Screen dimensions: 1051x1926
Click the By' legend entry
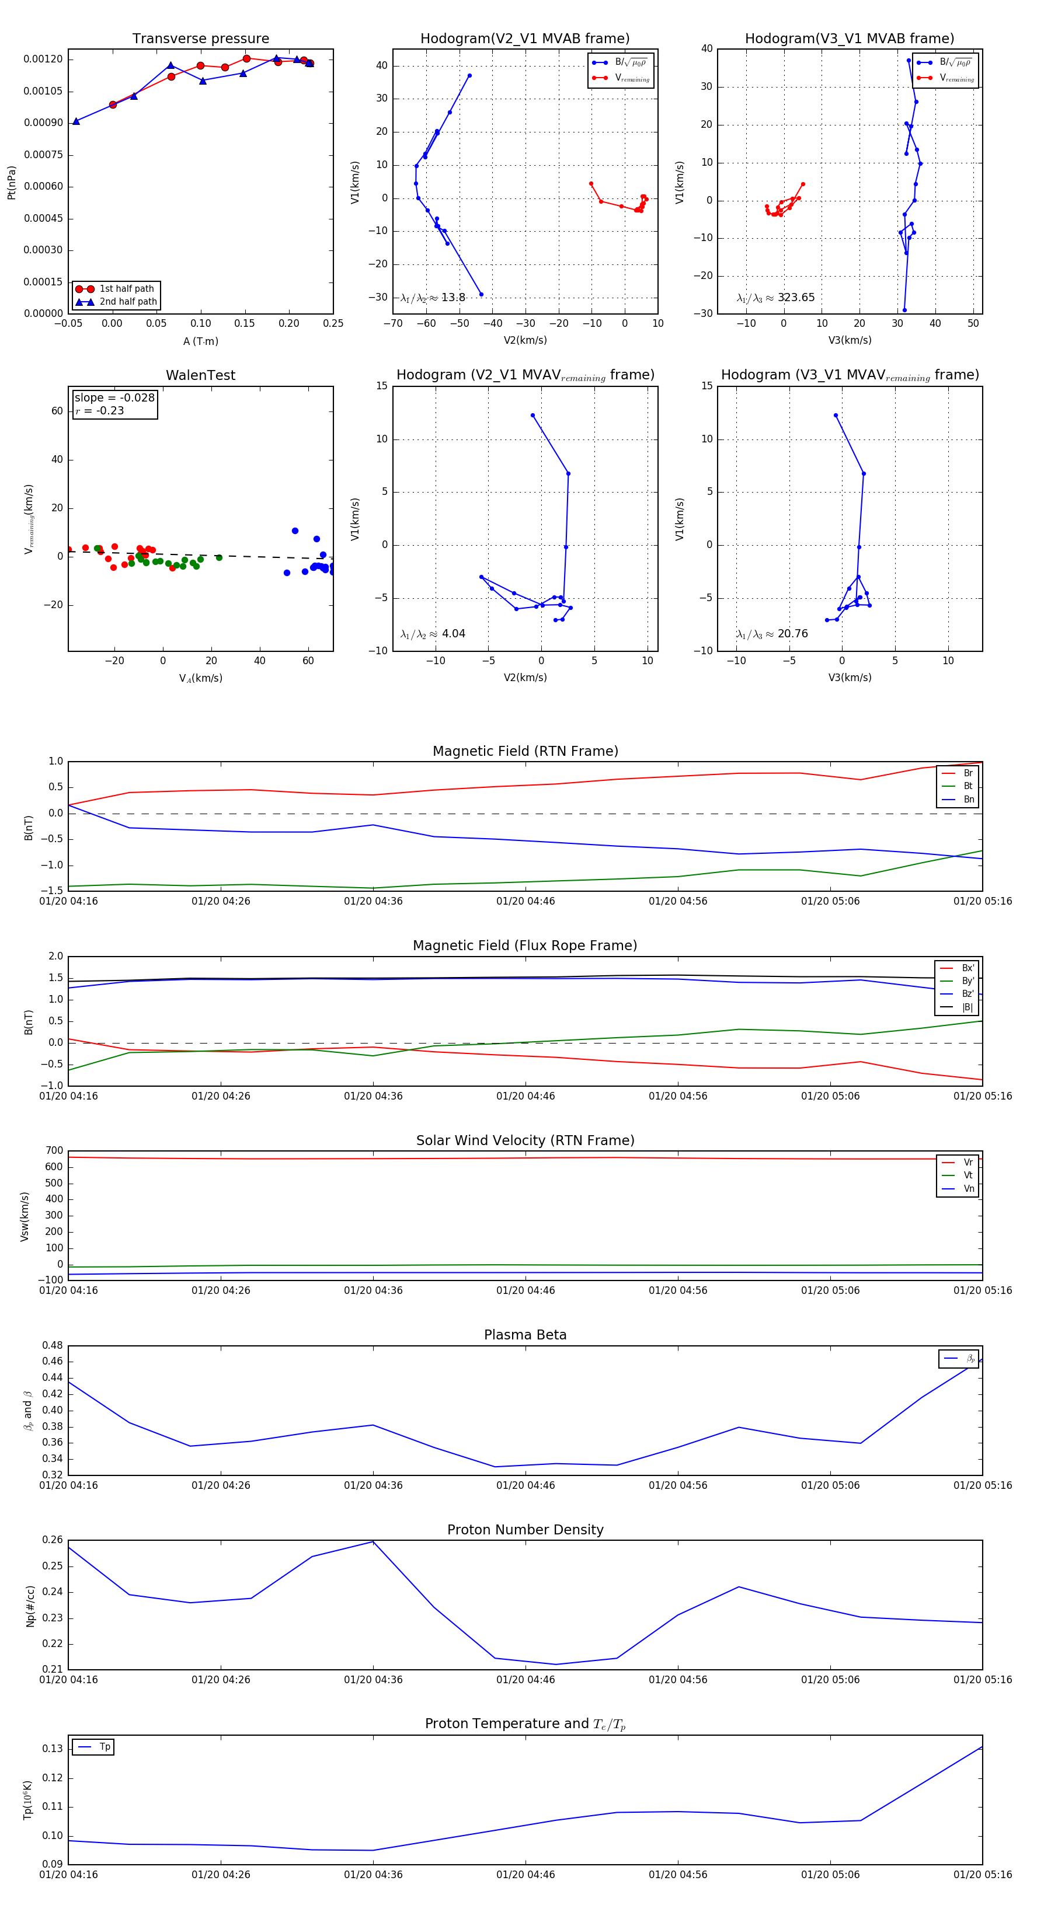[x=958, y=981]
